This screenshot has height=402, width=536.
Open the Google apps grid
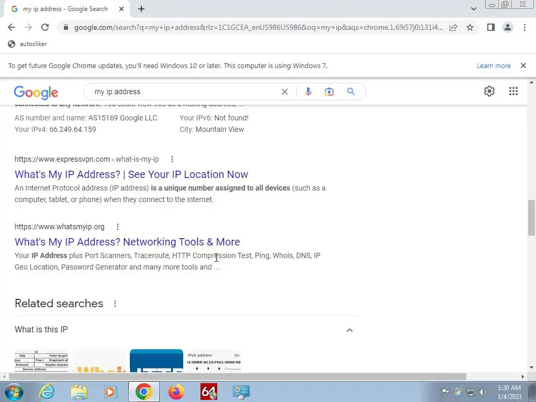(x=513, y=91)
